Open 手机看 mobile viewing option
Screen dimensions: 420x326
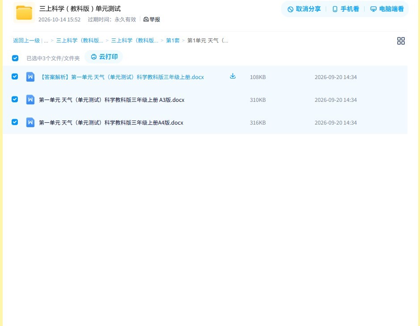[x=345, y=9]
